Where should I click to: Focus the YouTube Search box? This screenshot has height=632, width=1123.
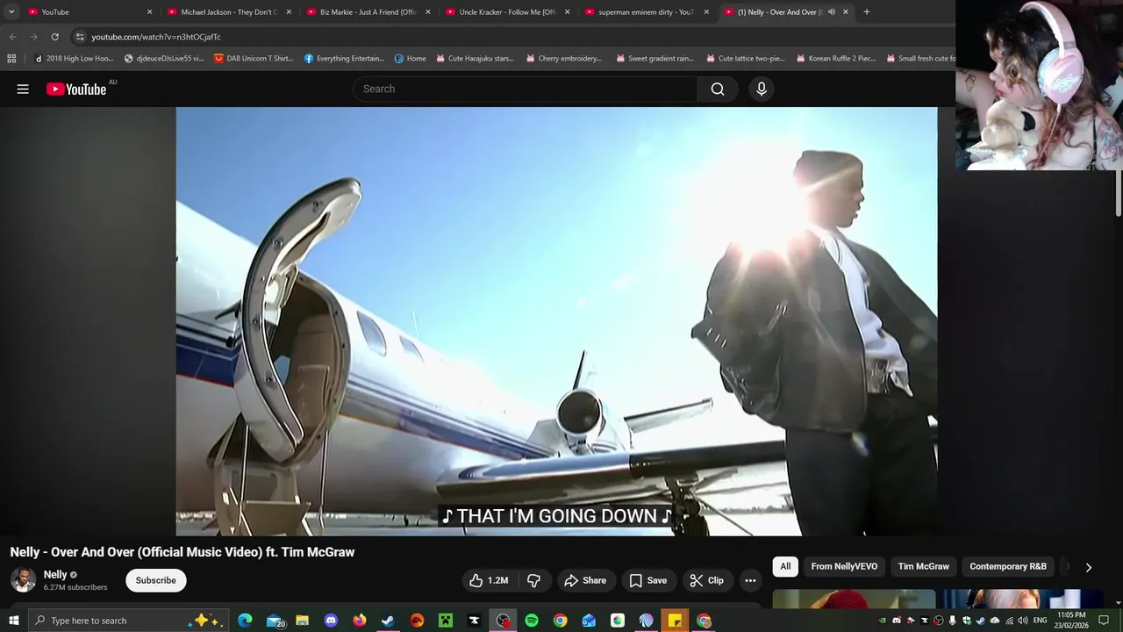(526, 89)
